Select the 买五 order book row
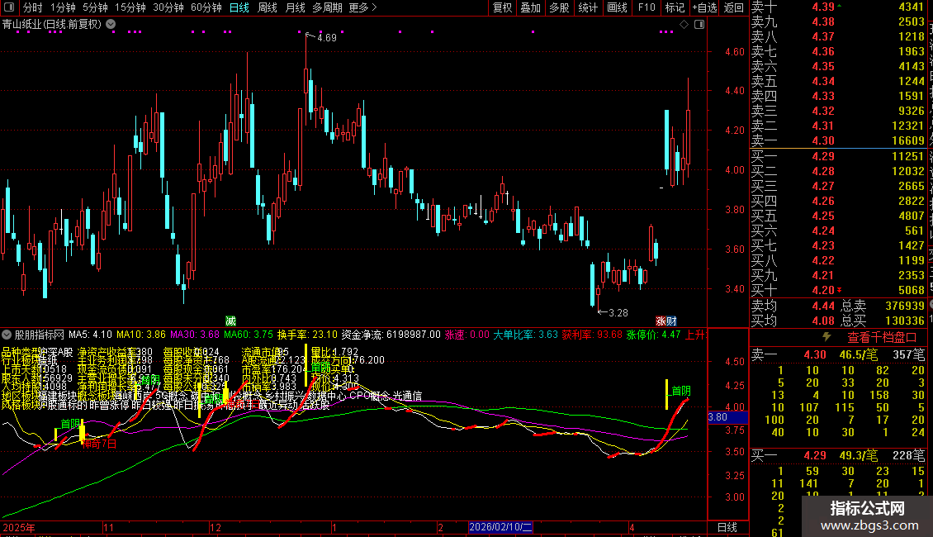Image resolution: width=933 pixels, height=537 pixels. coord(838,216)
